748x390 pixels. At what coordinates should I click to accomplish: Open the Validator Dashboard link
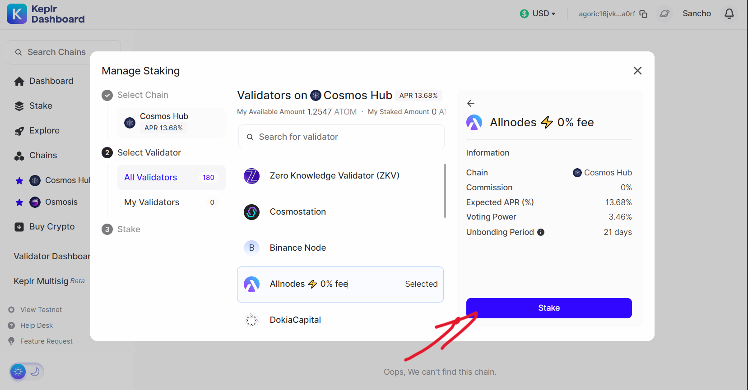click(x=52, y=256)
